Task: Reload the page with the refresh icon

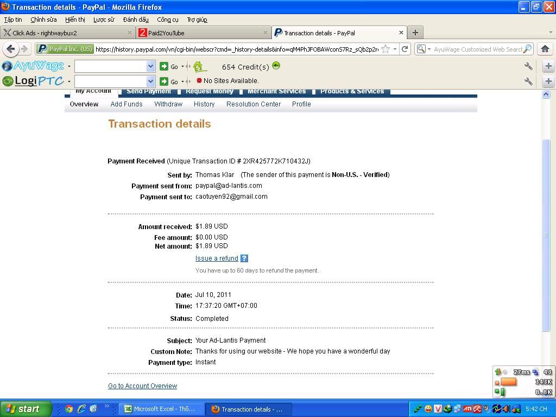Action: point(405,49)
